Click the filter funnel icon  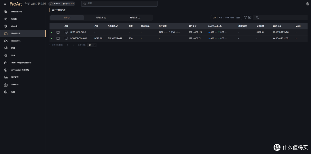point(245,18)
